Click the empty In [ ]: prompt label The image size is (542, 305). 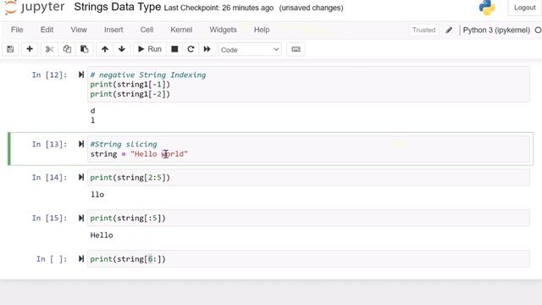pos(52,259)
